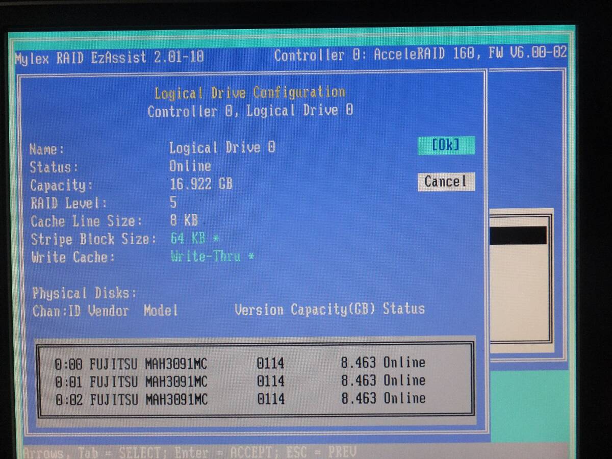This screenshot has height=459, width=612.
Task: Confirm the configuration with the Ok button
Action: pos(446,145)
